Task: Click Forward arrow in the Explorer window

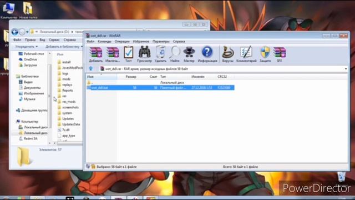Action: coord(22,32)
